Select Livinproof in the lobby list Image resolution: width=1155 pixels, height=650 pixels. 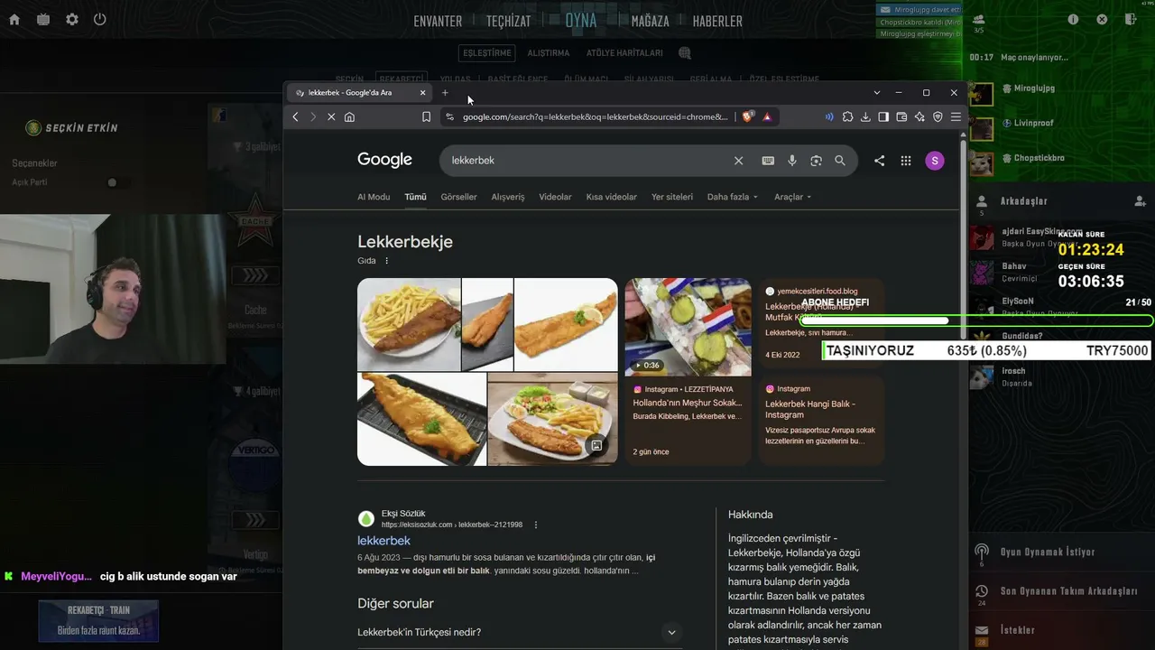point(1033,123)
